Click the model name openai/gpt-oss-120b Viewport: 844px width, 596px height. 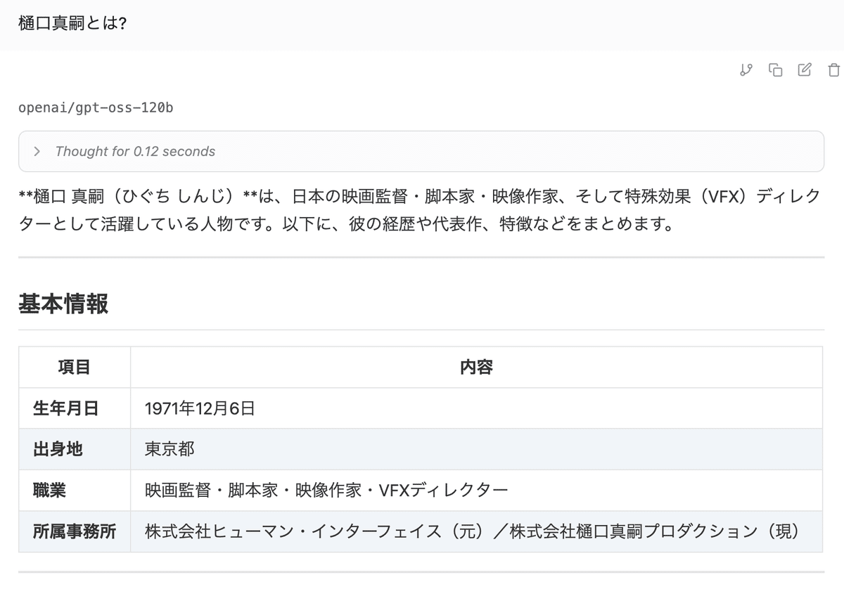[x=96, y=107]
